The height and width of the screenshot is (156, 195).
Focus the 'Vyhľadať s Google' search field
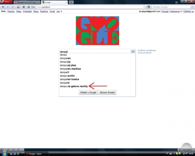coord(171,7)
